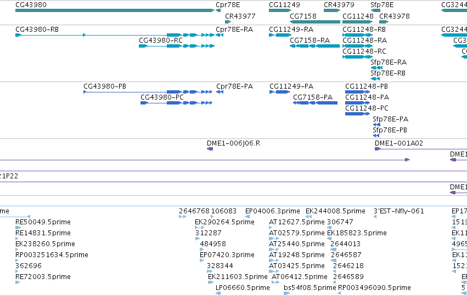Select protein CG43980-PC label
The image size is (467, 296).
162,97
